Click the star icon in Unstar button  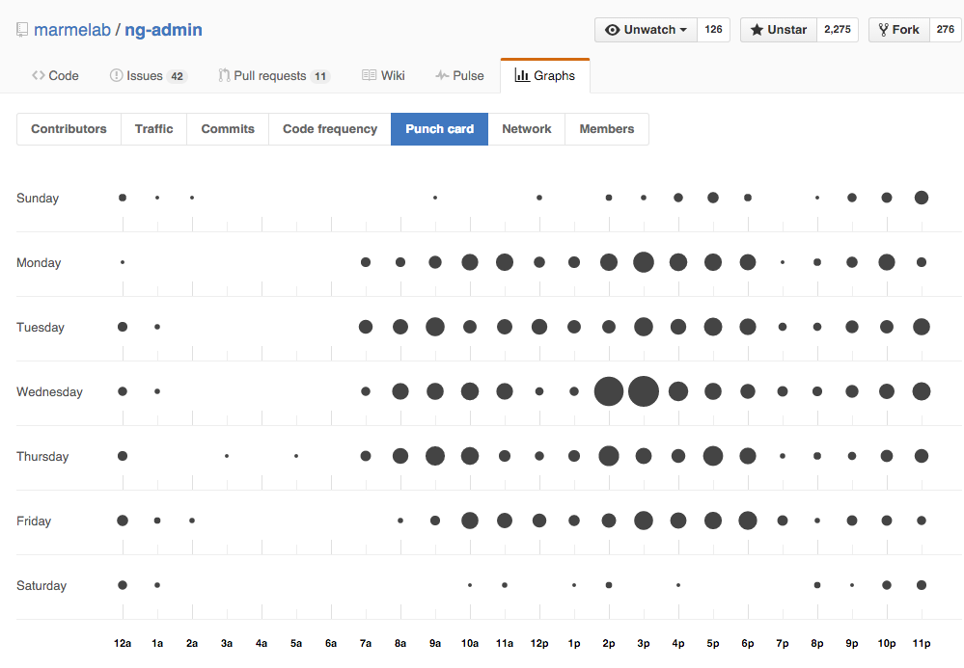click(x=757, y=30)
